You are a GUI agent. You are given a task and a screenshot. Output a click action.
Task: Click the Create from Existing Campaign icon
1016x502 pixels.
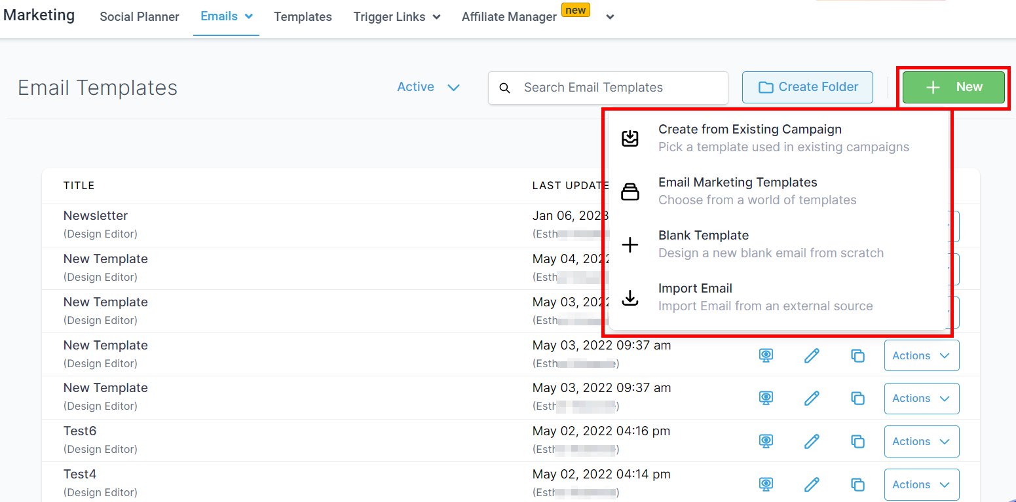coord(630,138)
